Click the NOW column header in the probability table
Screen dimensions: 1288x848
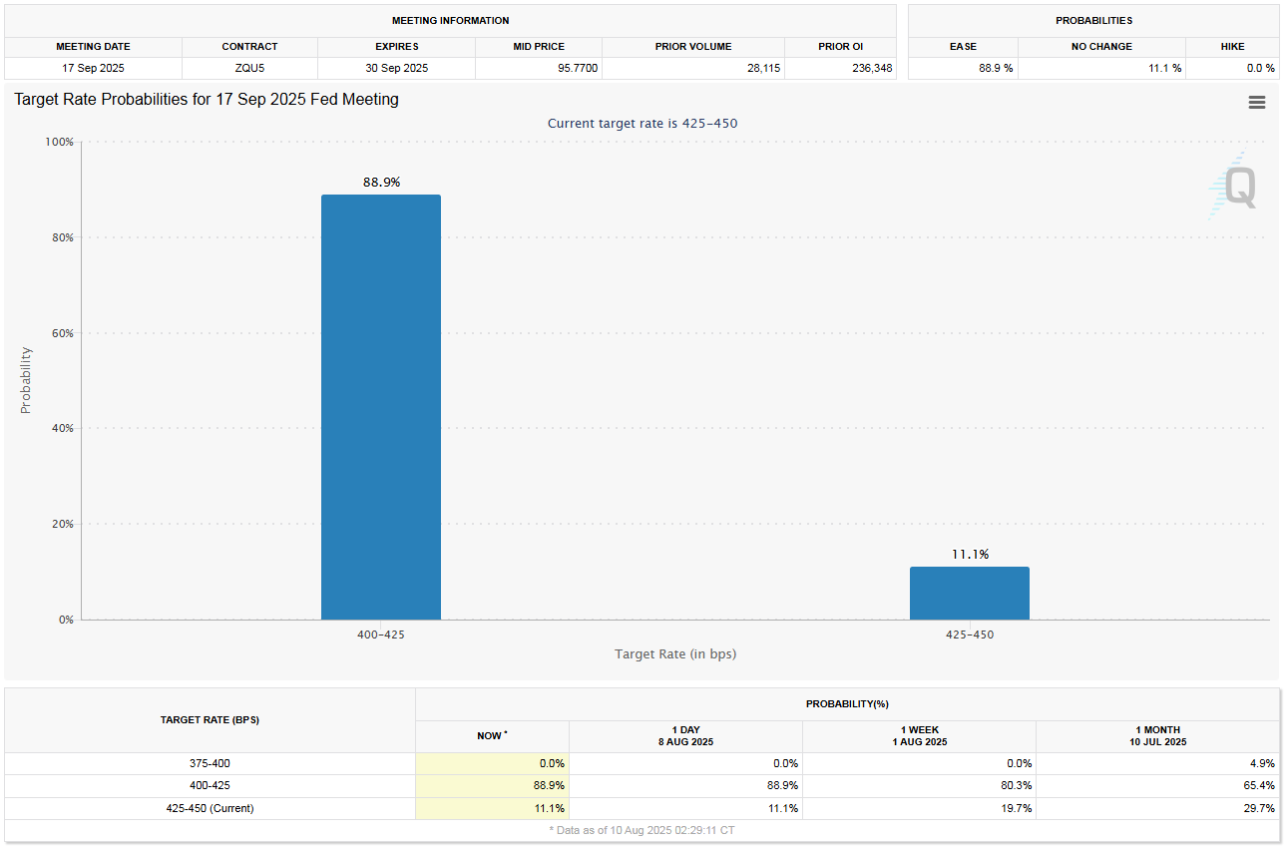tap(492, 736)
